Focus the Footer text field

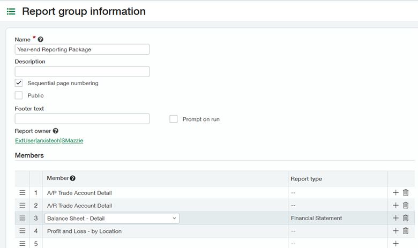click(82, 119)
